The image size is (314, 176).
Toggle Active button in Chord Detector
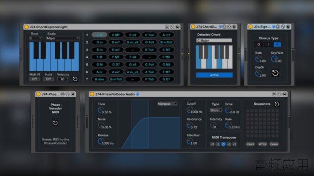(214, 75)
